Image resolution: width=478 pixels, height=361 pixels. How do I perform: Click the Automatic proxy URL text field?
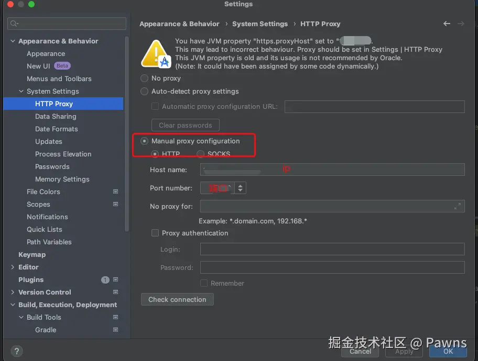[x=375, y=107]
